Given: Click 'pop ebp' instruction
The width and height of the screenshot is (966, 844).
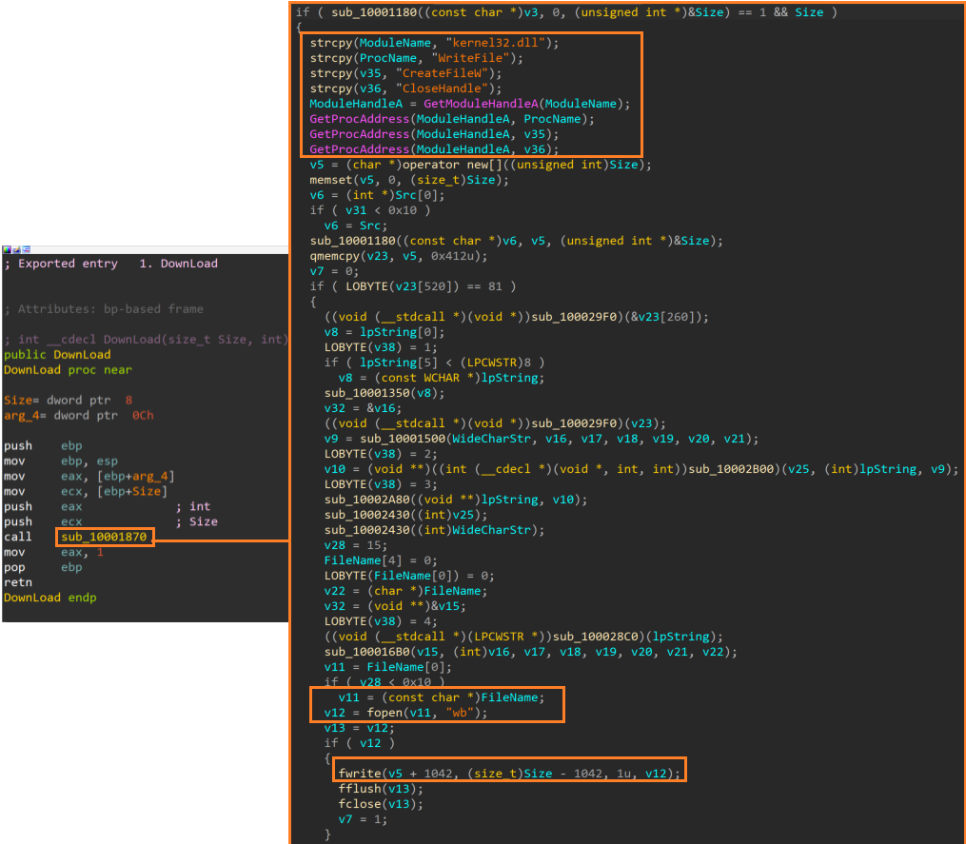Looking at the screenshot, I should pos(43,567).
